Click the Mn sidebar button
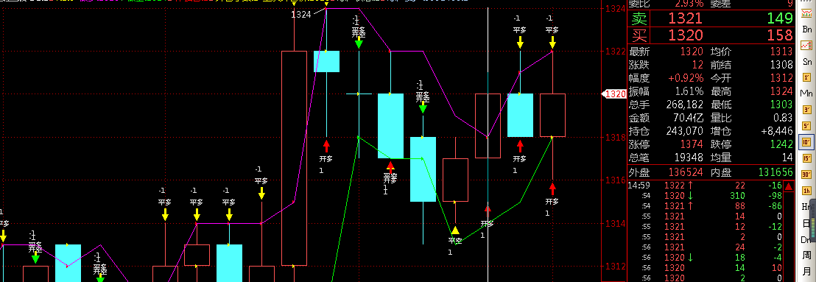The width and height of the screenshot is (816, 282). (x=806, y=94)
